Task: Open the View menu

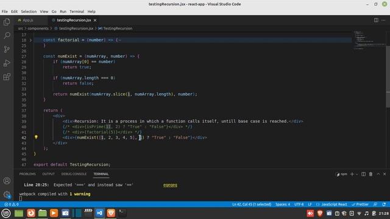Action: (x=44, y=12)
